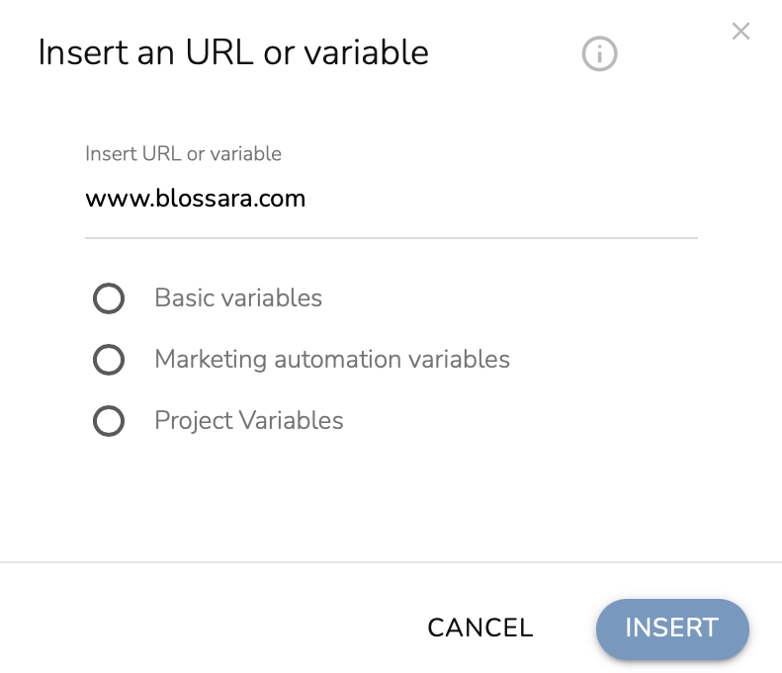Click the "Project Variables" label text
The image size is (782, 673).
[249, 420]
